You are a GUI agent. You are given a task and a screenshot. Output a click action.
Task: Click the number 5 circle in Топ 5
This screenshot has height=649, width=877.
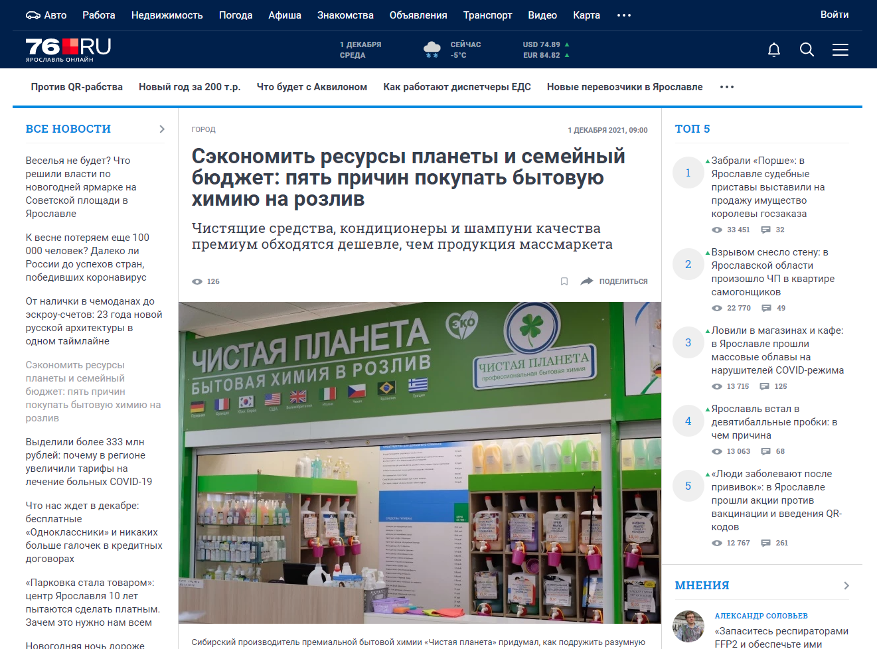click(x=688, y=486)
